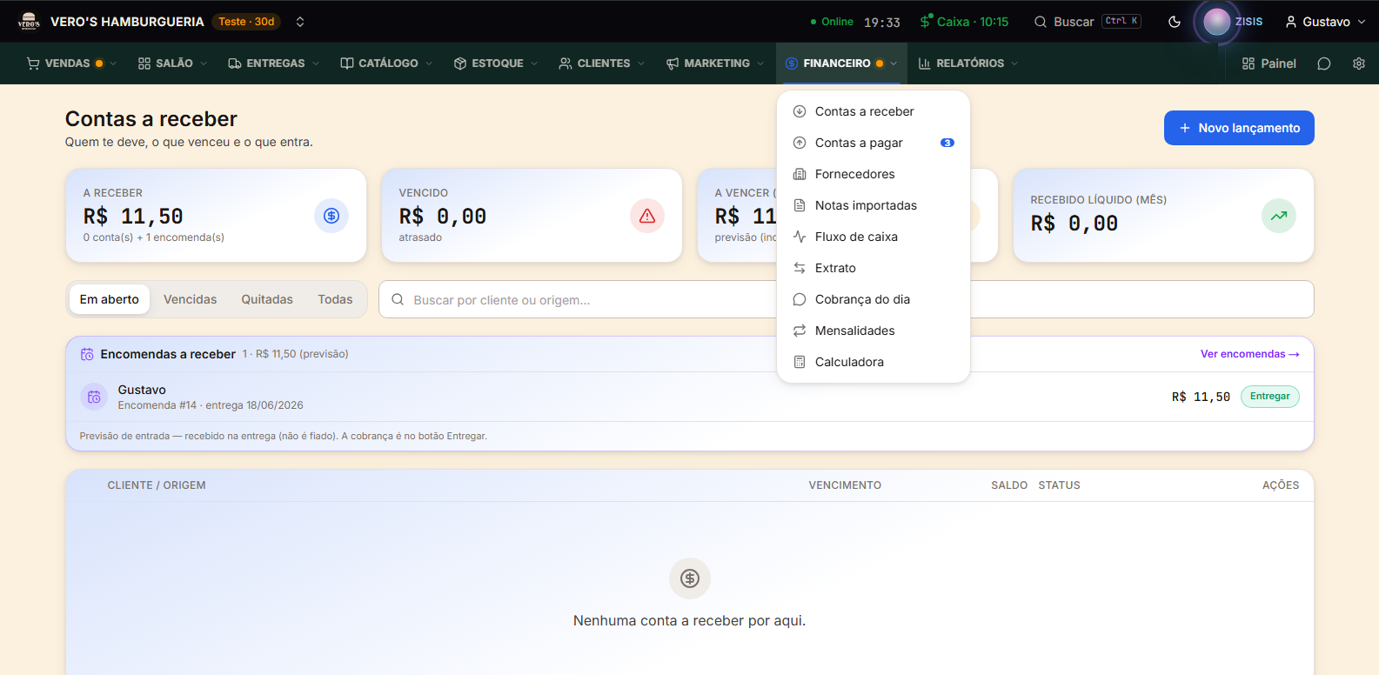The width and height of the screenshot is (1379, 675).
Task: Click the dollar icon in empty state
Action: point(690,578)
